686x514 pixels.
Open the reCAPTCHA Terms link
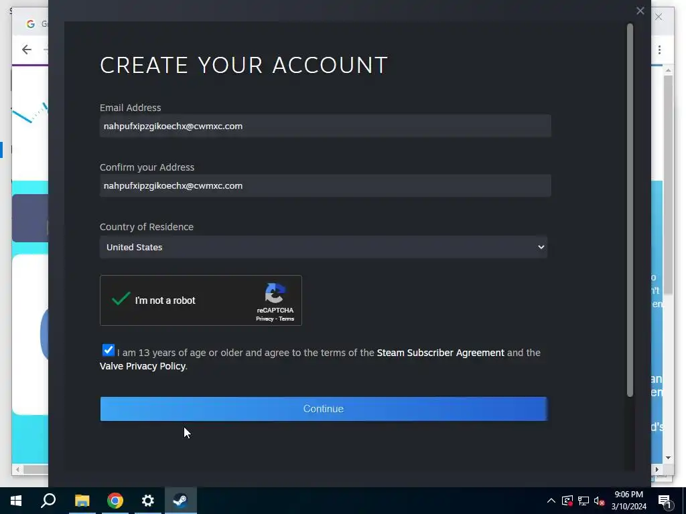click(287, 319)
